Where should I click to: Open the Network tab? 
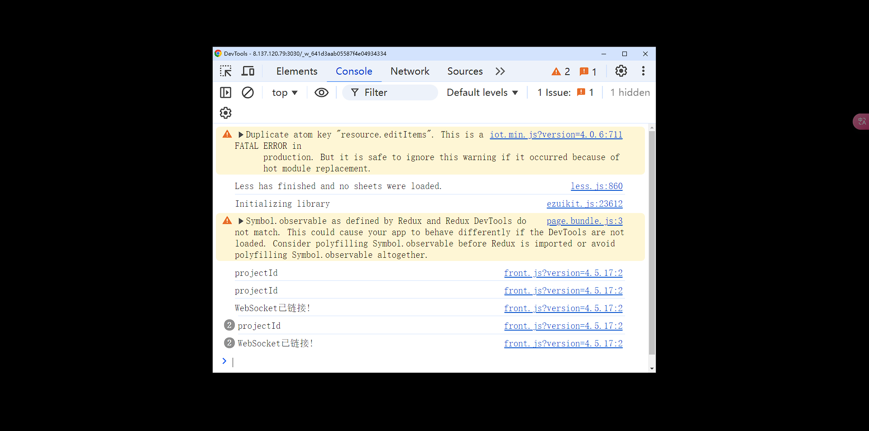(x=410, y=71)
